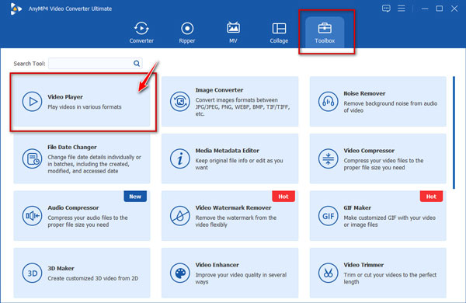Viewport: 466px width, 303px height.
Task: Click the Noise Remover headphone icon
Action: click(x=328, y=102)
